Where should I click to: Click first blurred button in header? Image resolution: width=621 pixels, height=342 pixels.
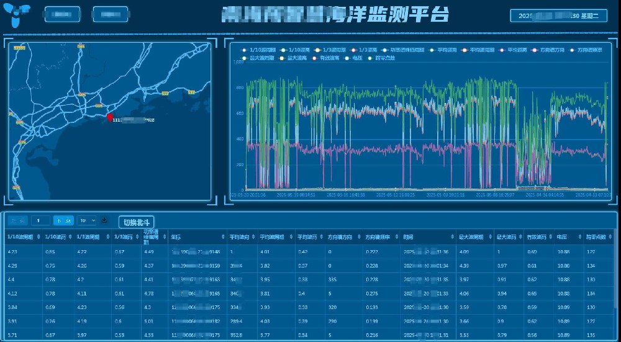coord(62,14)
